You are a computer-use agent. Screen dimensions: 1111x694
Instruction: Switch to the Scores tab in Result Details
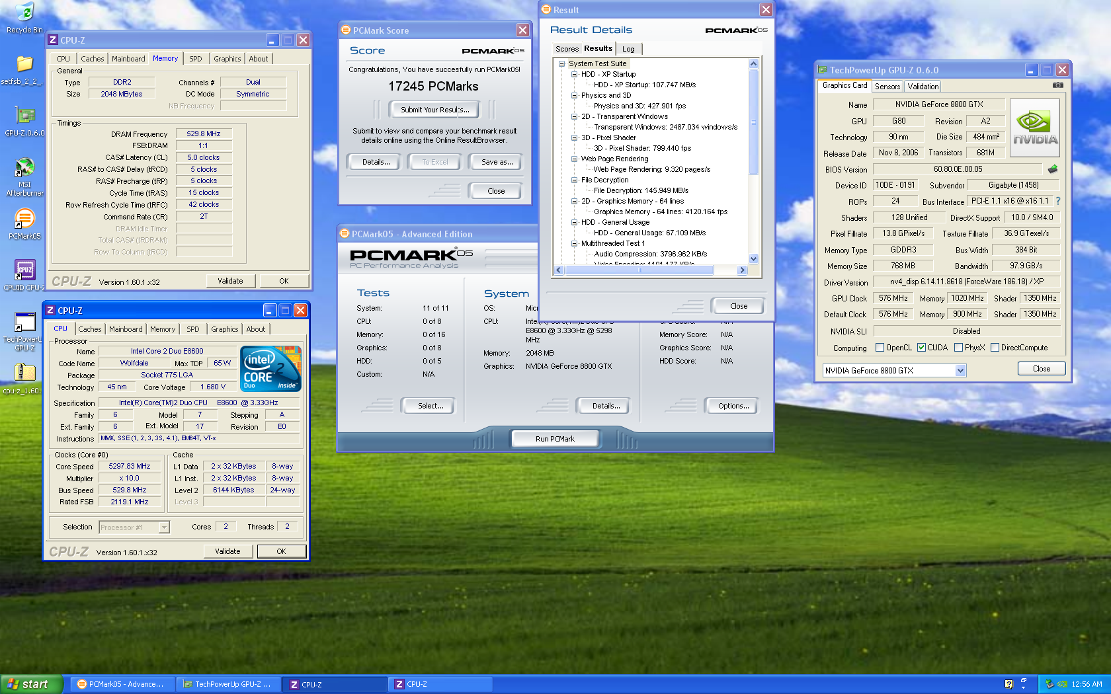click(x=567, y=49)
